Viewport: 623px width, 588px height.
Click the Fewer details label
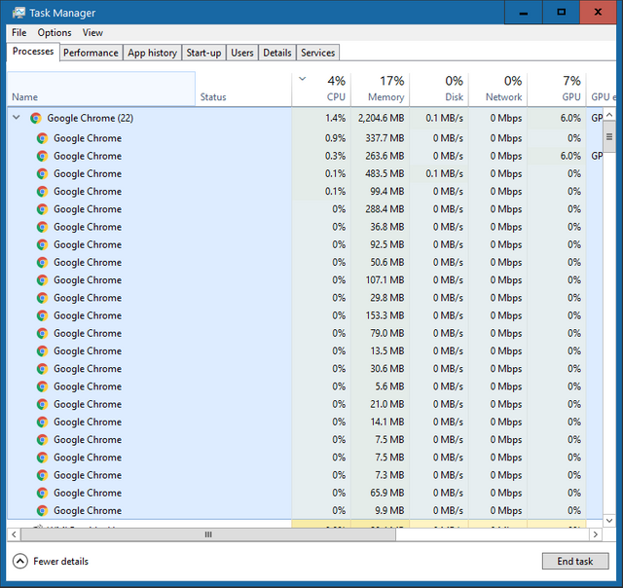pos(60,562)
